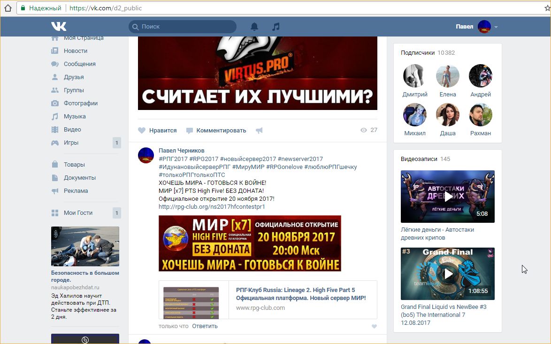Share post via megaphone icon

pyautogui.click(x=259, y=131)
